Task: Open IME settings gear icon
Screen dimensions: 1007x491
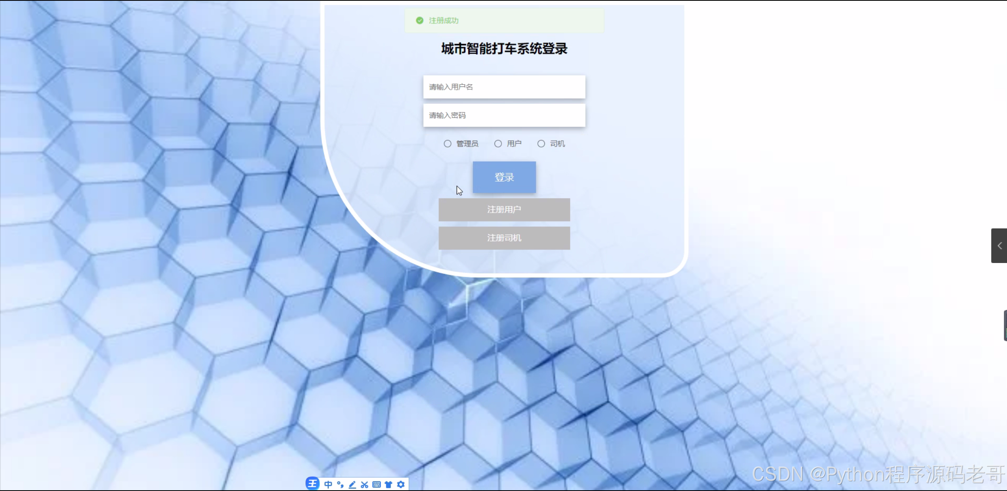Action: (401, 484)
